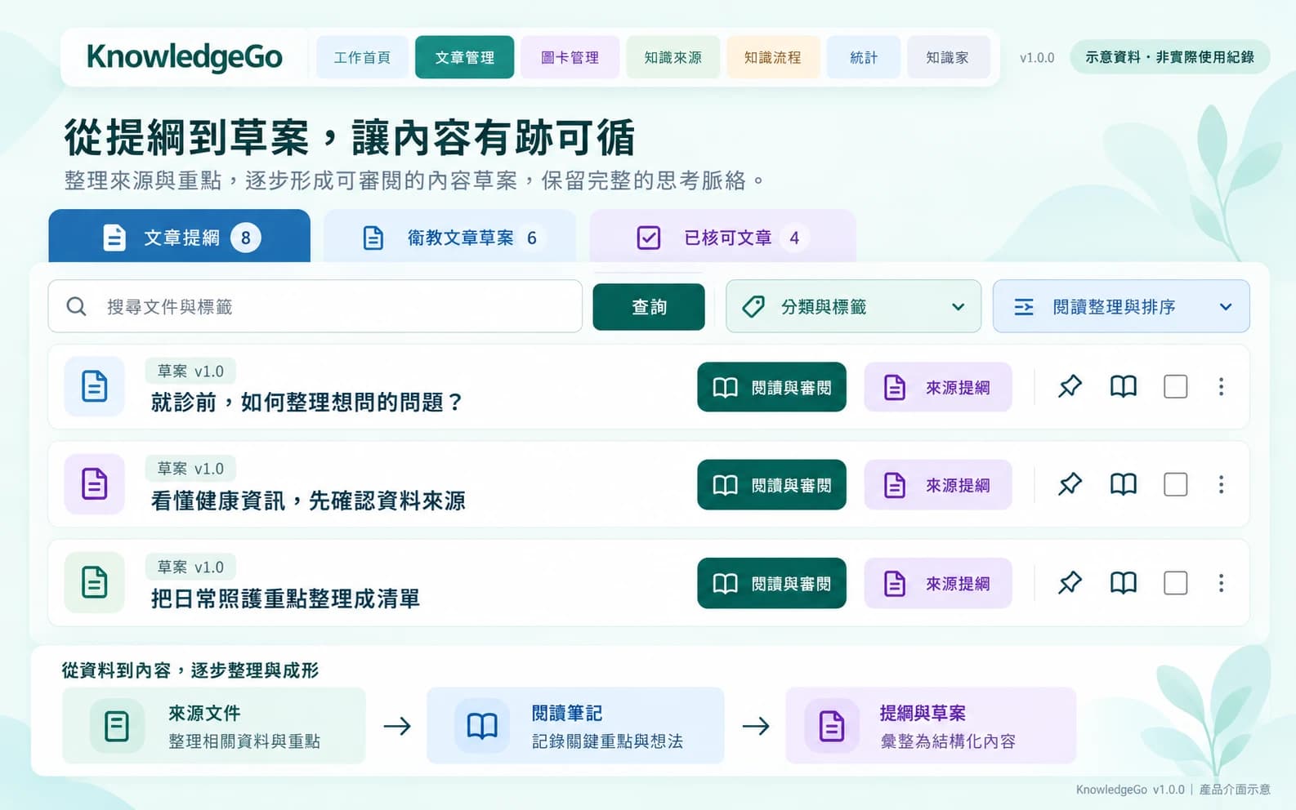This screenshot has width=1296, height=810.
Task: Open more options for 把日常照護重點整理成清單
Action: tap(1221, 582)
